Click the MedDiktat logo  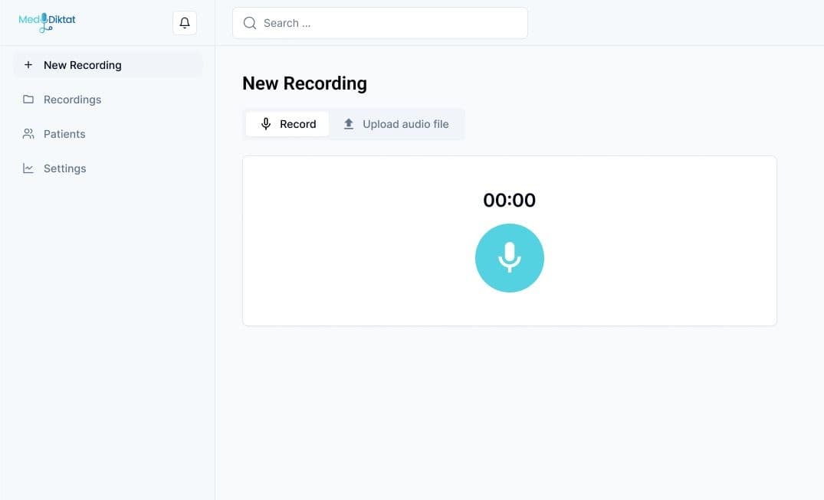click(48, 21)
